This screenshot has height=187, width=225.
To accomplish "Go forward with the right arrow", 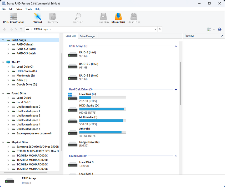I will pos(11,29).
